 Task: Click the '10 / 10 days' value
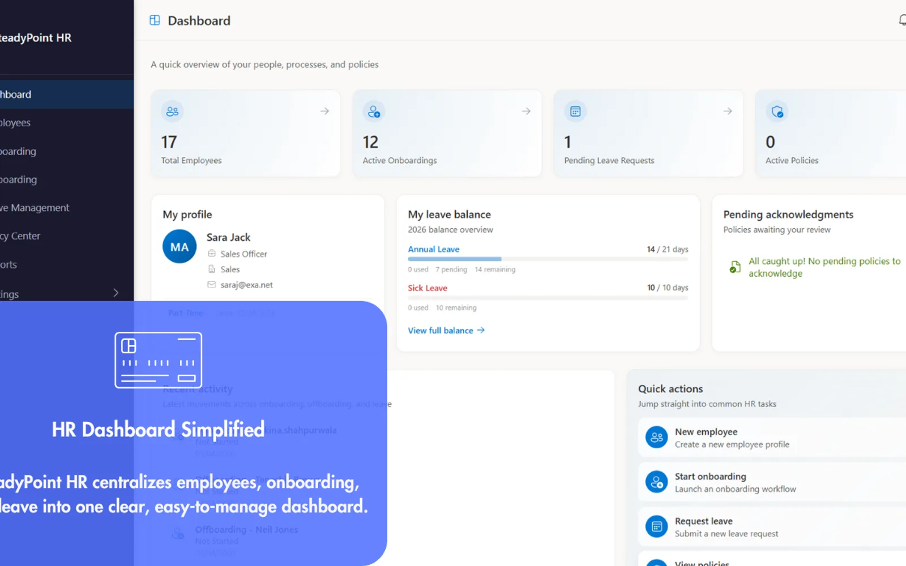tap(668, 288)
